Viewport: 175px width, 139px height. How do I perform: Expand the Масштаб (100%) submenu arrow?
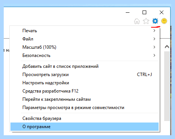coord(154,47)
